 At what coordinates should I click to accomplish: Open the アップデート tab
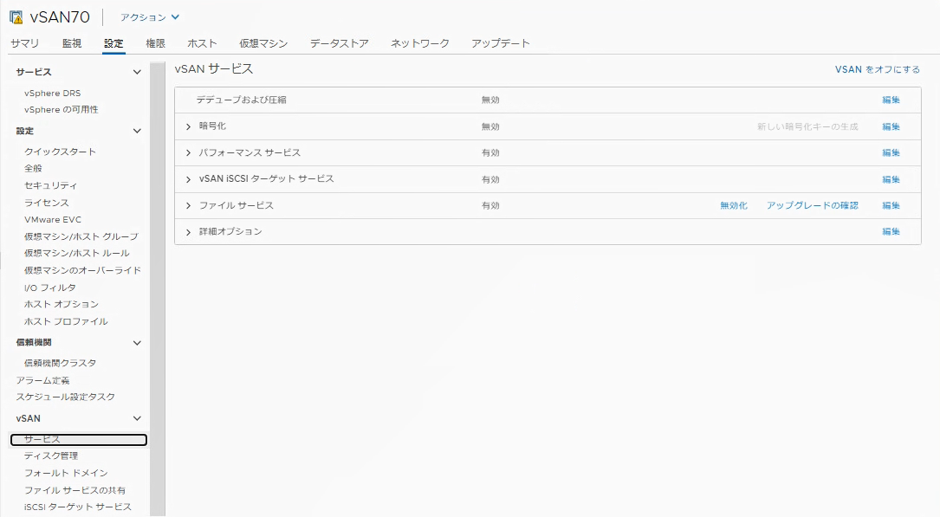coord(501,43)
